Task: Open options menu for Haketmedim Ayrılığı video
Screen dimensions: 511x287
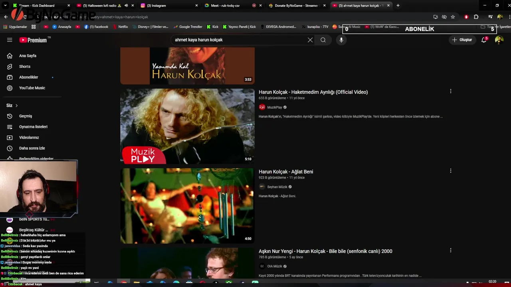Action: (x=451, y=91)
